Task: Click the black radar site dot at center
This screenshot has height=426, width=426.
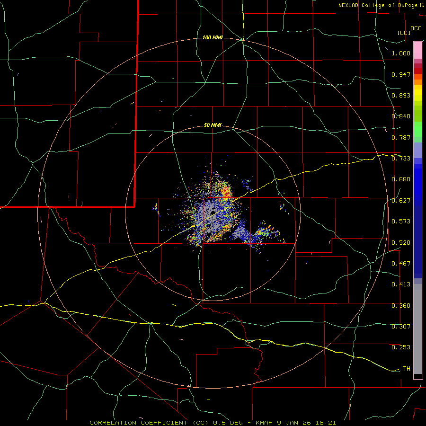Action: point(213,213)
